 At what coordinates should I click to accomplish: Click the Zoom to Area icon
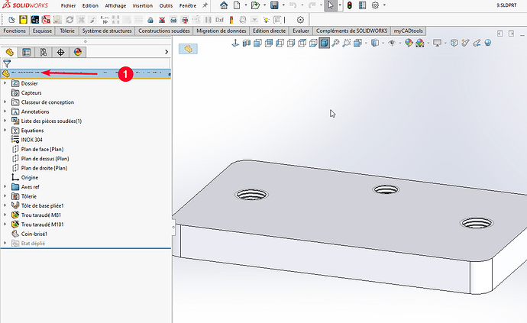point(347,43)
